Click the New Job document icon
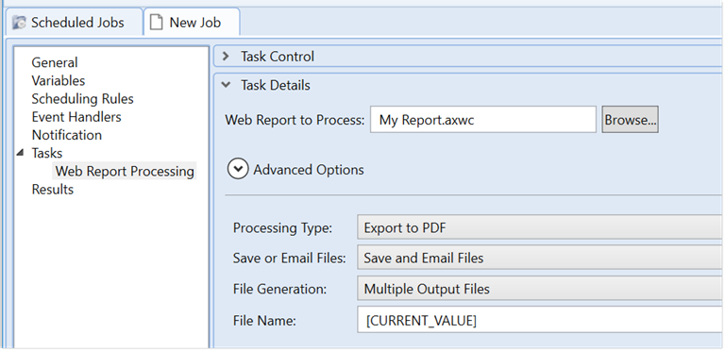 coord(157,23)
